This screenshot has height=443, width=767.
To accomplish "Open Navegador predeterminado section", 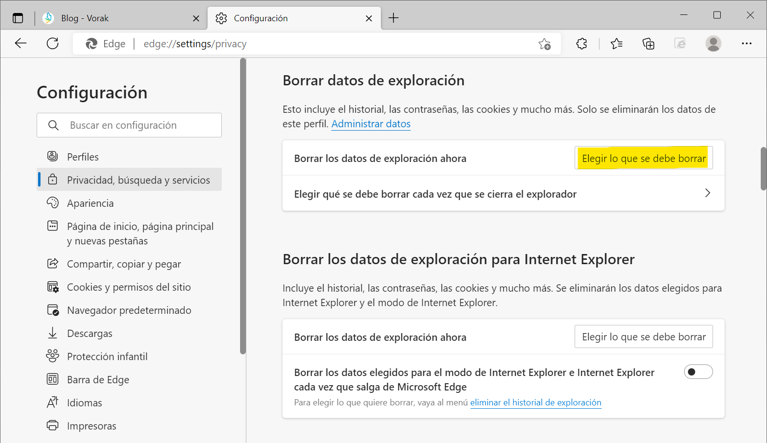I will tap(129, 310).
